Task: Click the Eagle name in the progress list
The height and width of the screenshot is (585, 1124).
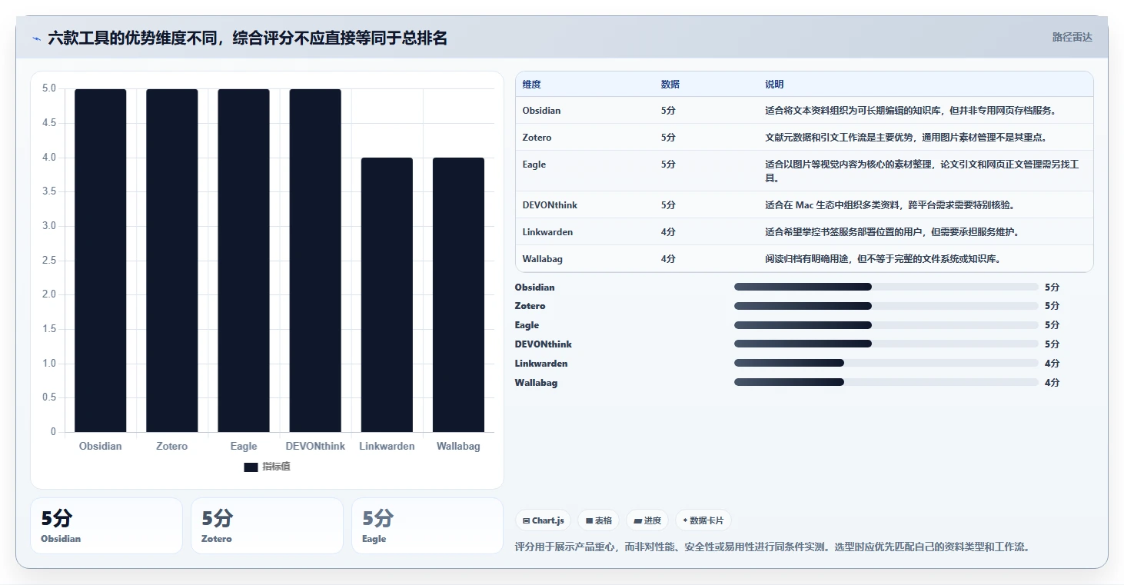Action: pos(527,325)
